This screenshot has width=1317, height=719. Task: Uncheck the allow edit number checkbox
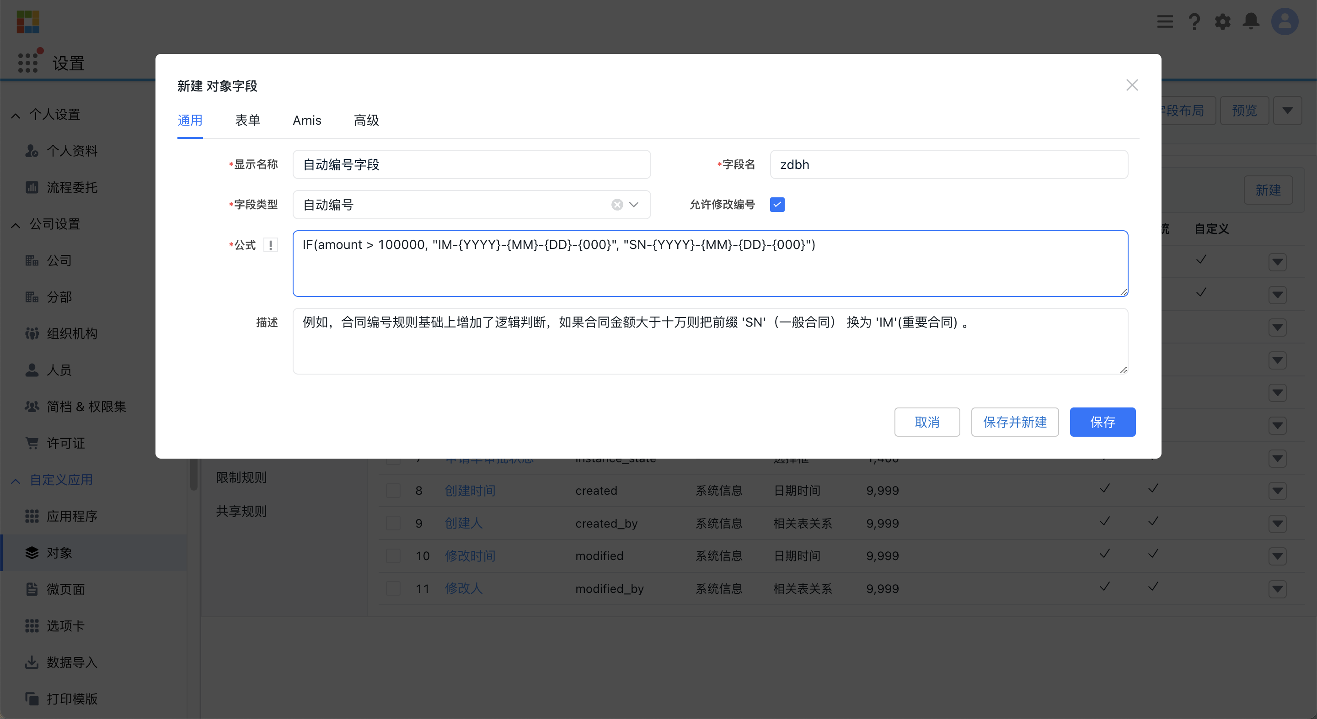pos(777,205)
